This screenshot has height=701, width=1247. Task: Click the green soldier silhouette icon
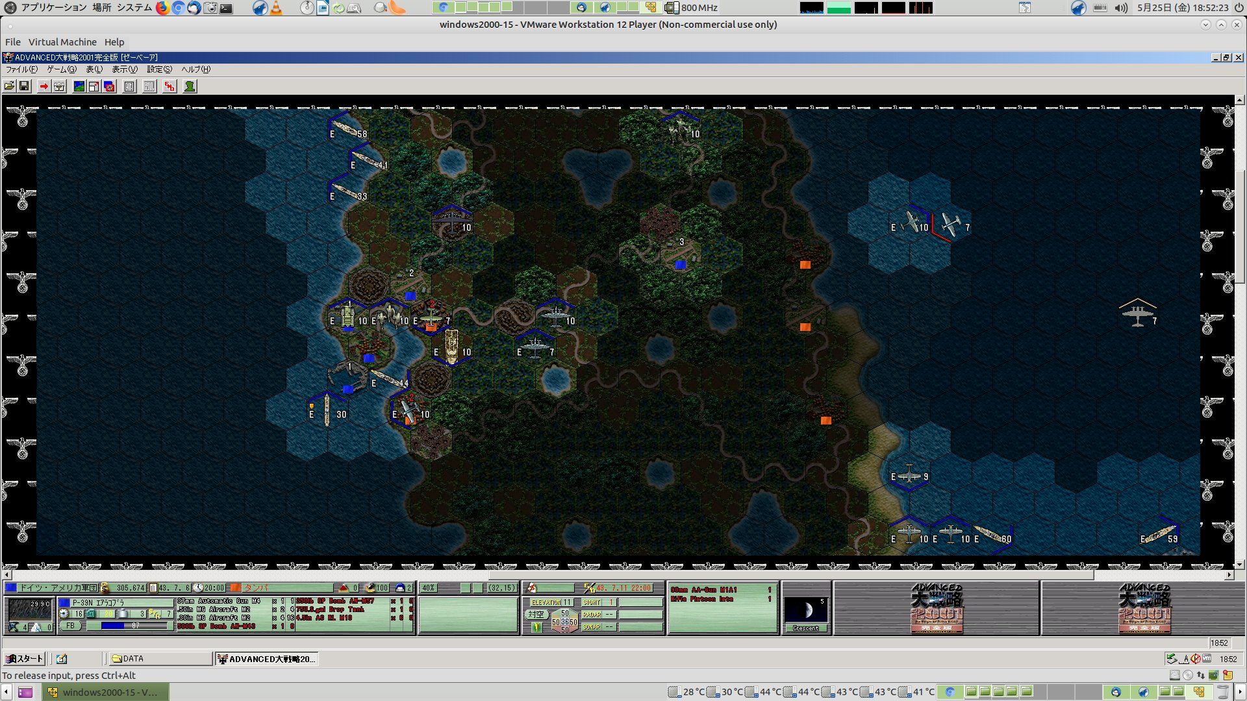pos(190,86)
